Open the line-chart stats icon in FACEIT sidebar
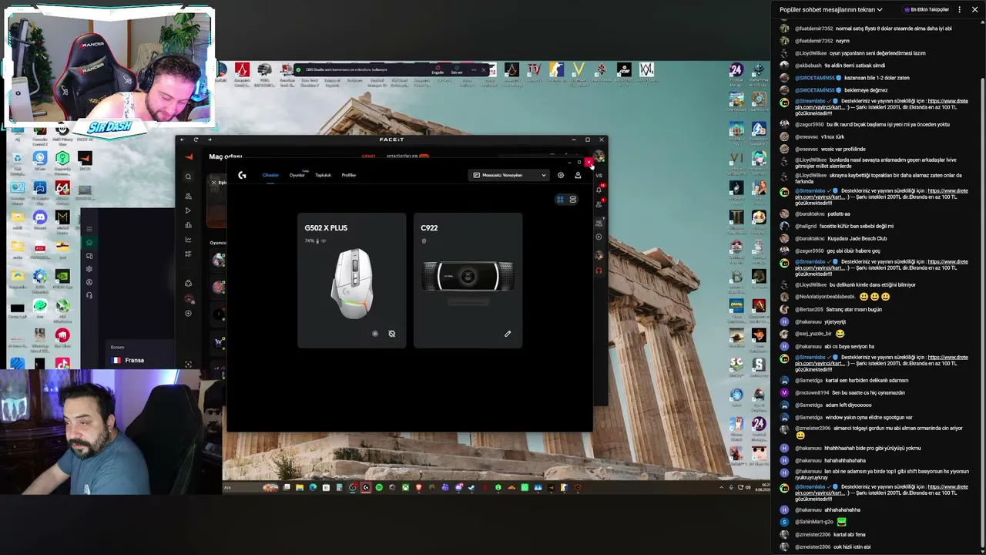Viewport: 986px width, 555px height. pyautogui.click(x=189, y=240)
